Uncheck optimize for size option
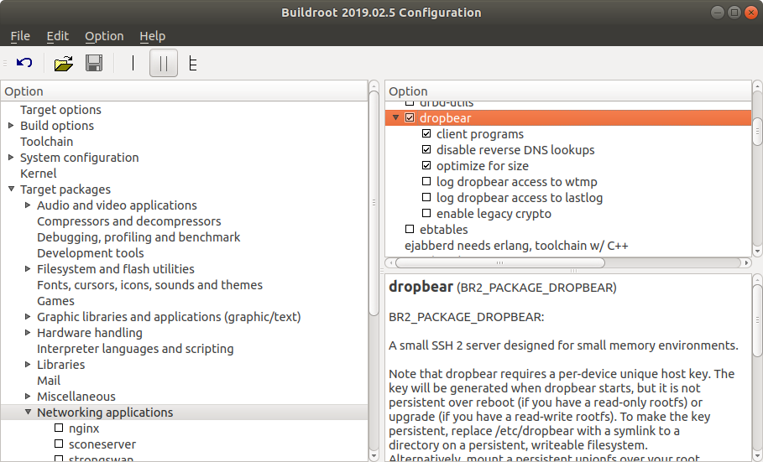Image resolution: width=763 pixels, height=462 pixels. [426, 165]
